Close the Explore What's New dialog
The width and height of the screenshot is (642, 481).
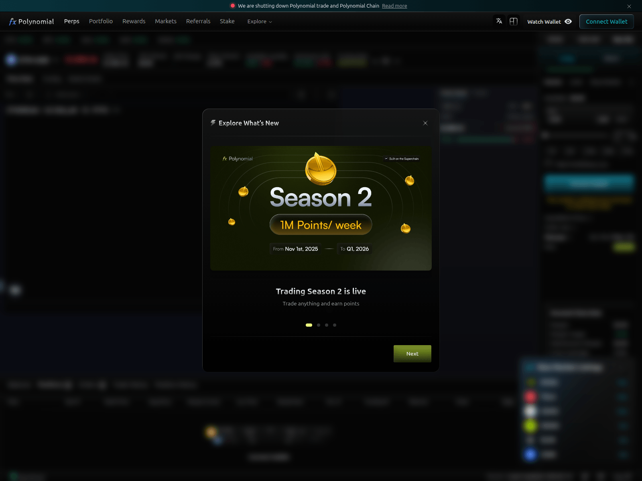tap(425, 123)
